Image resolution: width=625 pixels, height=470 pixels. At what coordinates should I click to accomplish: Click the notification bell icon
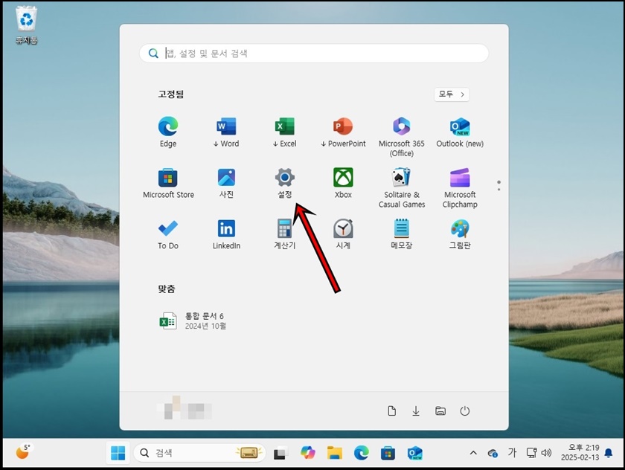click(609, 453)
